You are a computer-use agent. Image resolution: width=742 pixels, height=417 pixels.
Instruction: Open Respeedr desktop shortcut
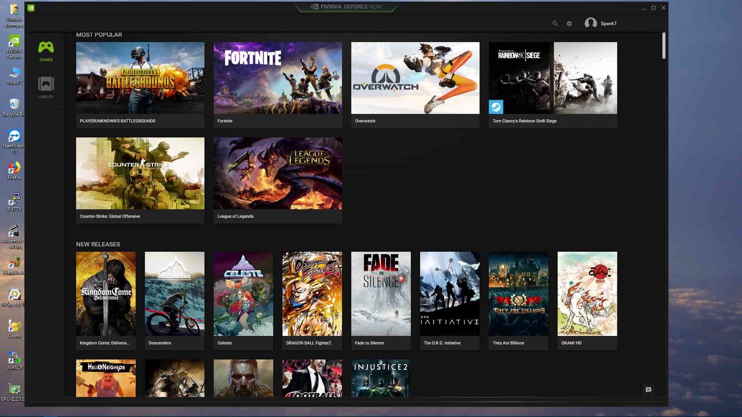tap(14, 297)
